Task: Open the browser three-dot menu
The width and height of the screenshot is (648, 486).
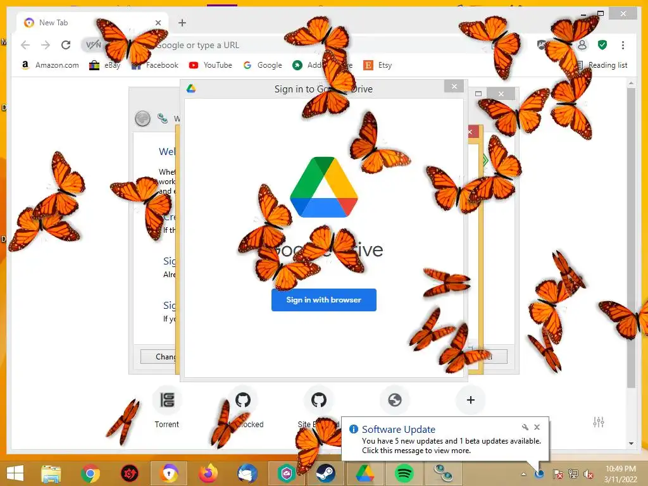Action: pos(623,45)
